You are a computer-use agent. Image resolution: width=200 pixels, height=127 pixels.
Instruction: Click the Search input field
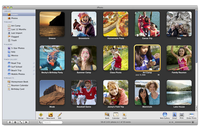pyautogui.click(x=52, y=122)
